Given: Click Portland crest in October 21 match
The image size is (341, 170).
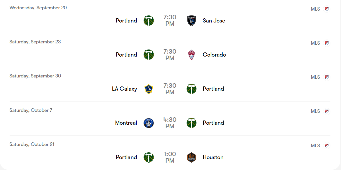Looking at the screenshot, I should tap(149, 157).
